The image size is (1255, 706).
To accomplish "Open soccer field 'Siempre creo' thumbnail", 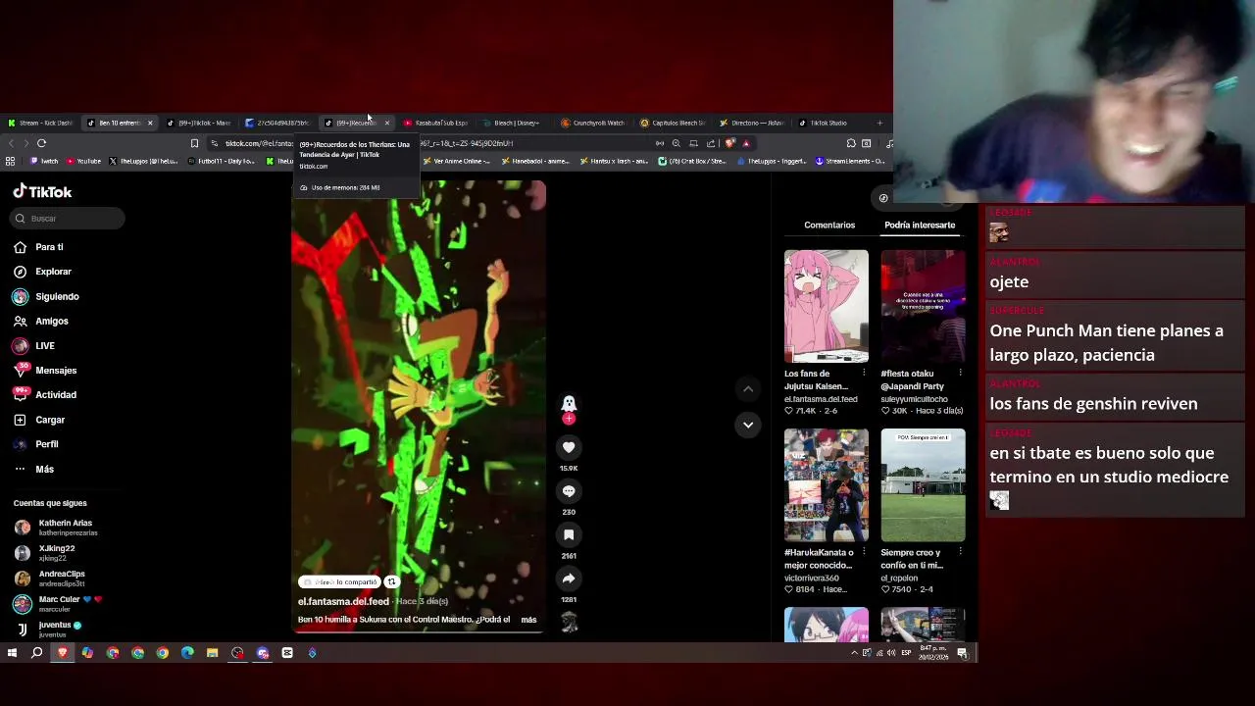I will [923, 485].
